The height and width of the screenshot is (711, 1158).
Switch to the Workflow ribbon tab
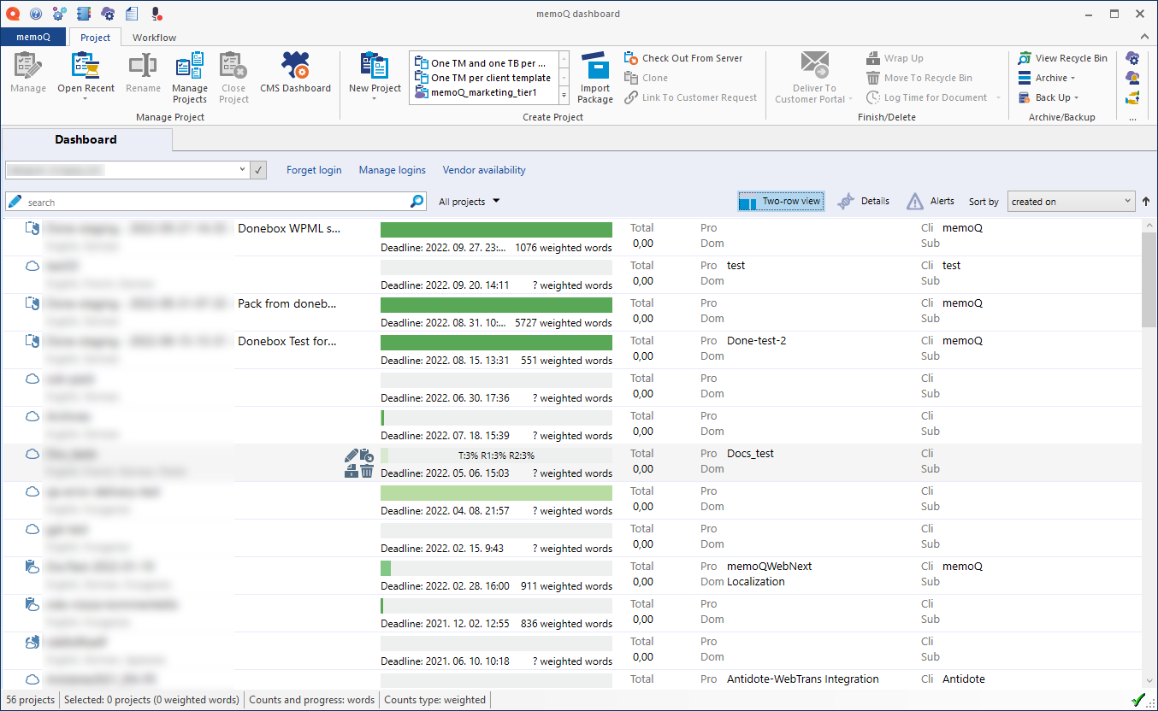[154, 38]
